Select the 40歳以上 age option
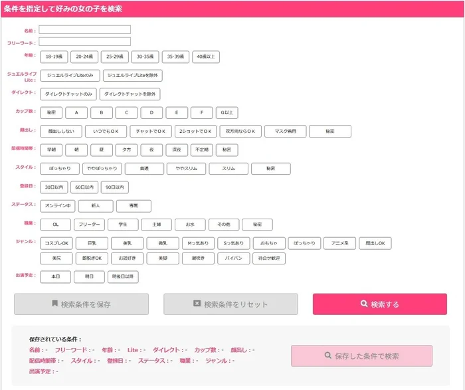The image size is (465, 390). pyautogui.click(x=206, y=57)
